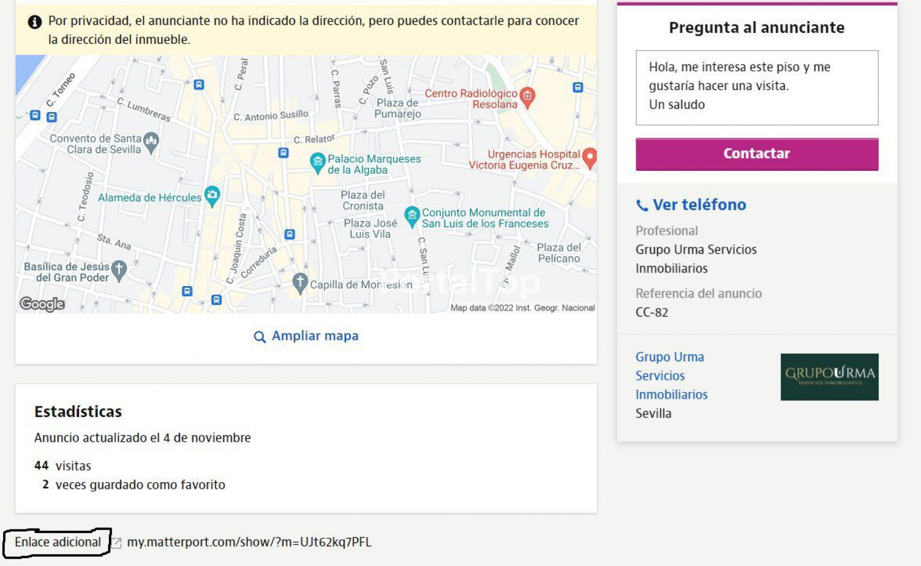Click the Grupo Urma logo image
921x566 pixels.
(x=829, y=377)
